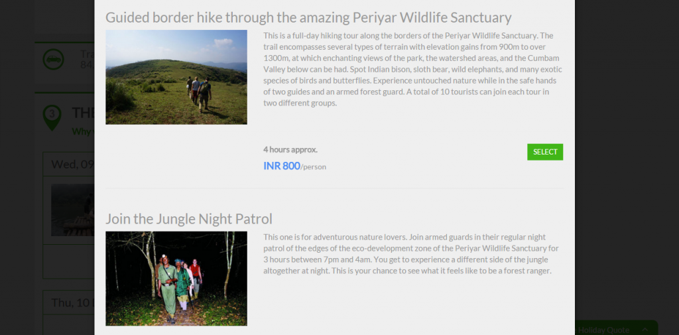Click the INR 800 per person price
The height and width of the screenshot is (335, 679).
coord(294,166)
